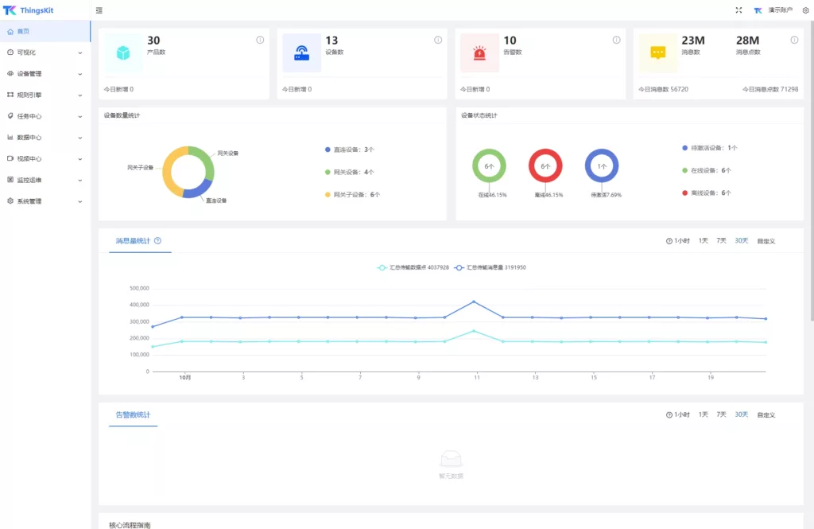Choose 自定义 range in 告警数统计
This screenshot has height=529, width=814.
click(766, 414)
